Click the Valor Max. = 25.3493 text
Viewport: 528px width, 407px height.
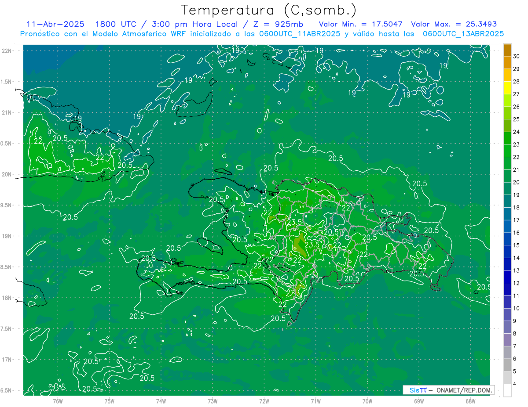tap(454, 24)
